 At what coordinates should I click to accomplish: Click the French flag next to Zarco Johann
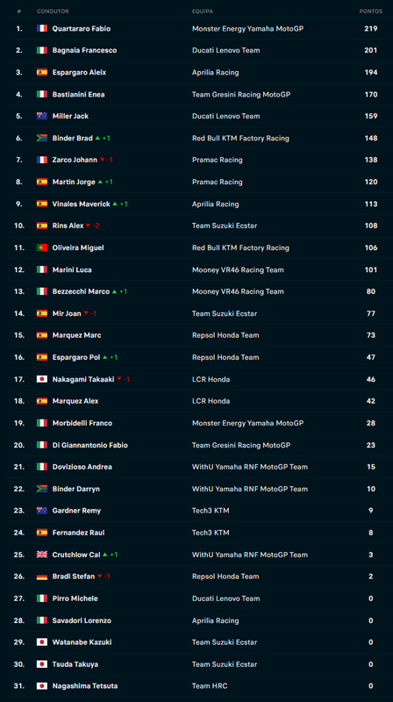coord(41,160)
